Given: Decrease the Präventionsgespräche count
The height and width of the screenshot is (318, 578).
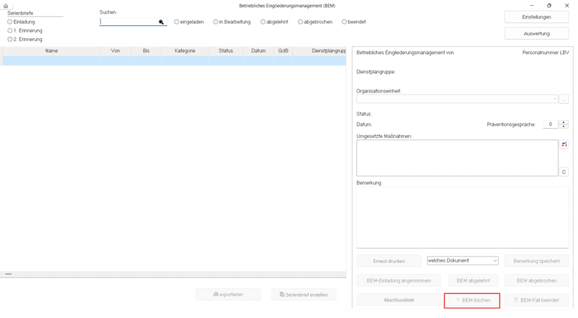Looking at the screenshot, I should tap(563, 126).
